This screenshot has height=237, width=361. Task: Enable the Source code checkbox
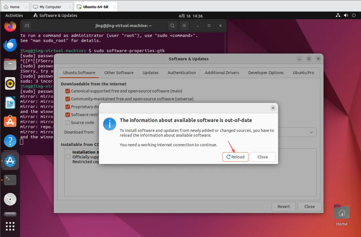tap(68, 123)
